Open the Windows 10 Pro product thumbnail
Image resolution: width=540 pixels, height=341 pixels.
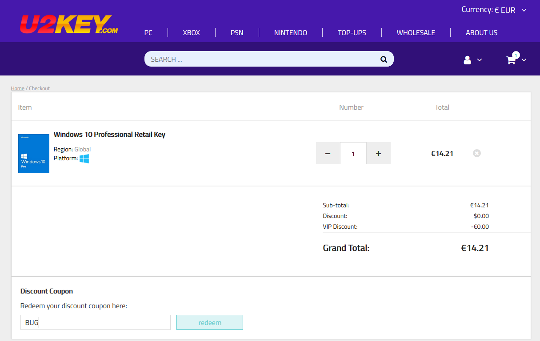[x=34, y=153]
